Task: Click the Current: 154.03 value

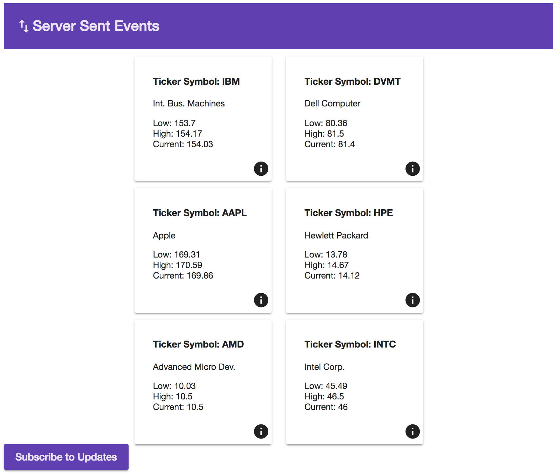Action: point(183,144)
